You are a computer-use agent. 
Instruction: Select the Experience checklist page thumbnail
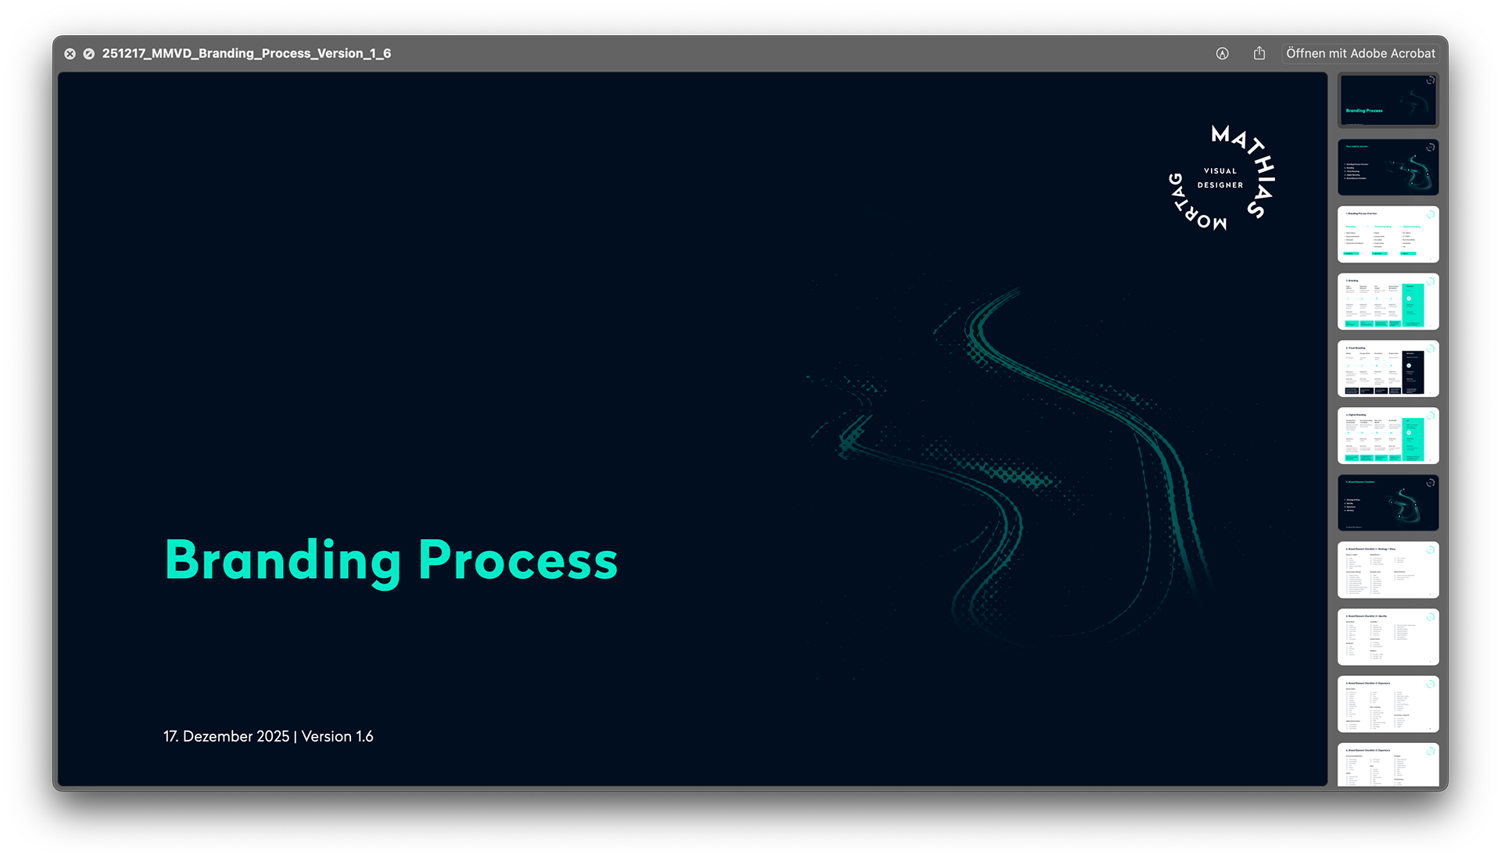tap(1388, 704)
